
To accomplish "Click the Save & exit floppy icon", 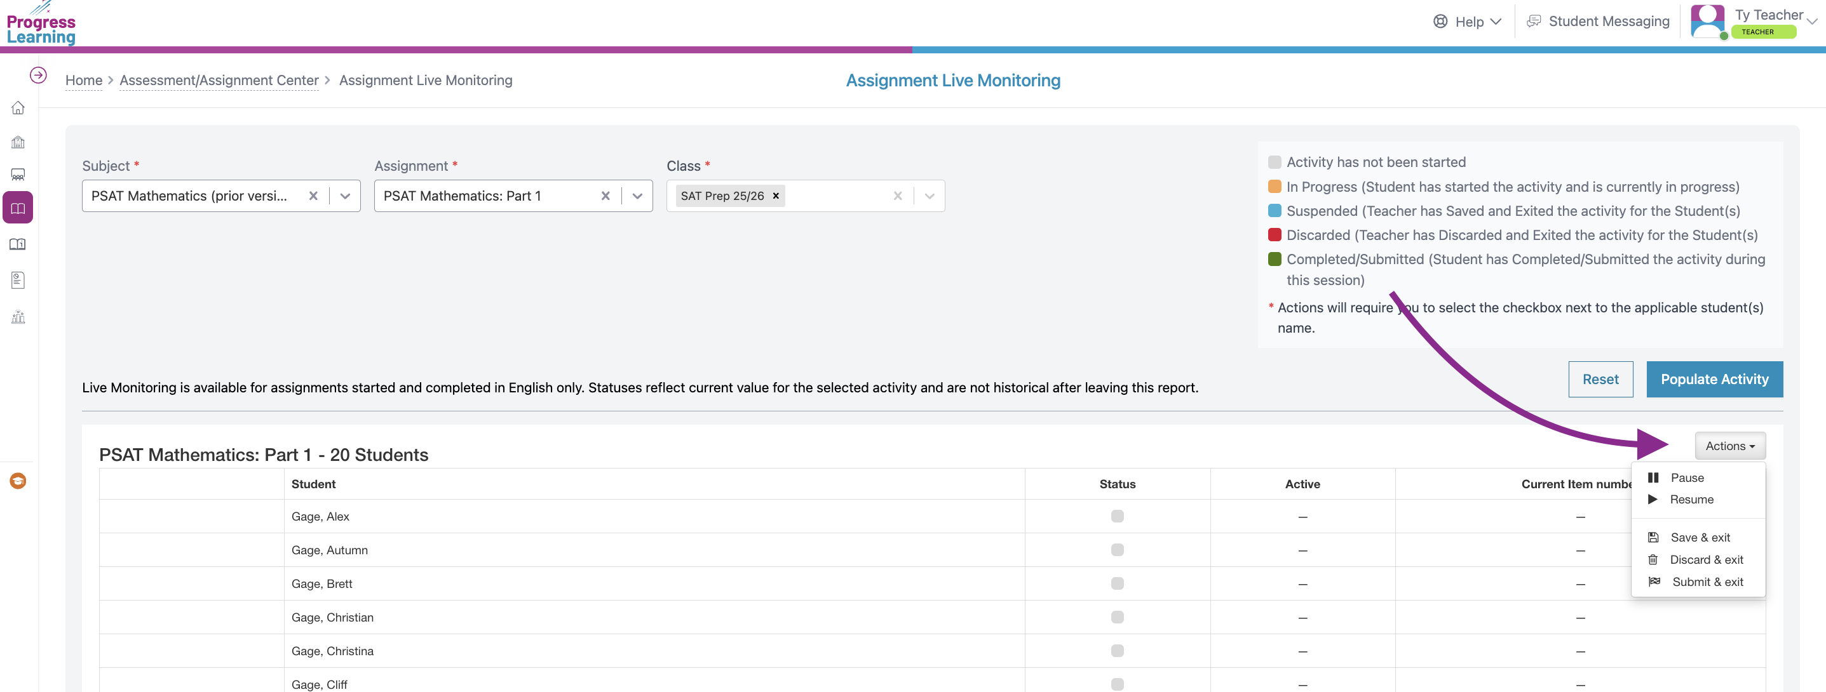I will point(1653,538).
